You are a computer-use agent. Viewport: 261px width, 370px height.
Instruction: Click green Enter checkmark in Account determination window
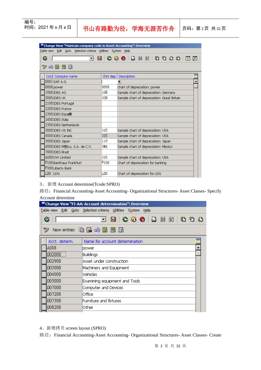(47, 219)
